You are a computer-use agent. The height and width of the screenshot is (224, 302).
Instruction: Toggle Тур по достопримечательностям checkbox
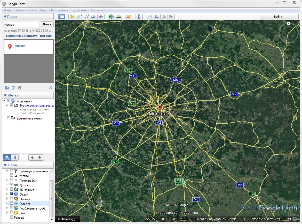pos(11,105)
